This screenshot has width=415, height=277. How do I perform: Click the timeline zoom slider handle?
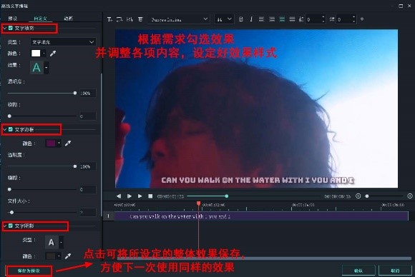[367, 196]
